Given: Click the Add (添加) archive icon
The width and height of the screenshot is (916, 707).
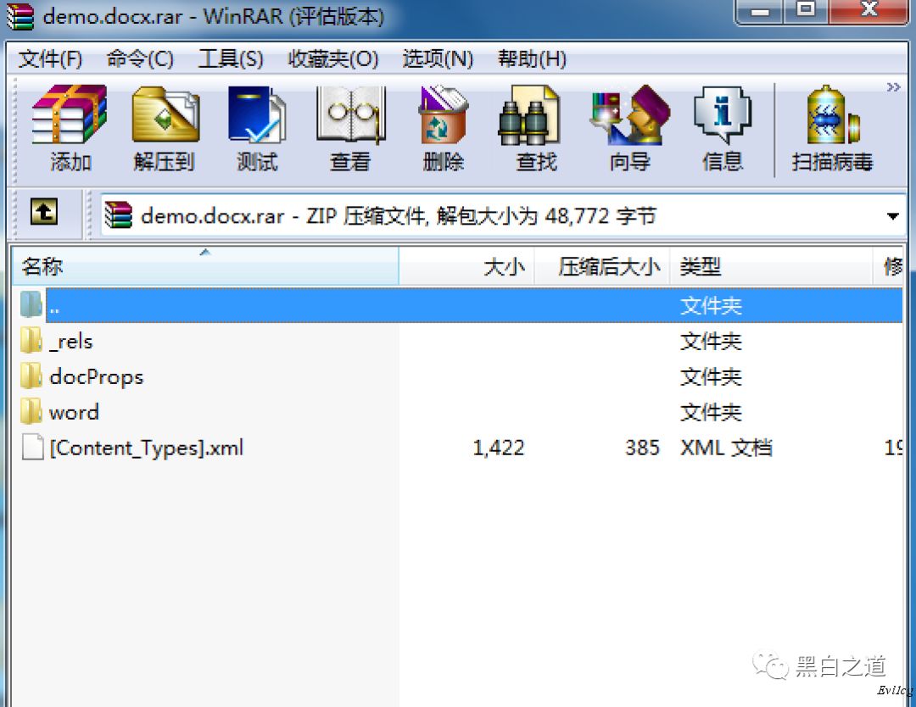Looking at the screenshot, I should click(70, 115).
